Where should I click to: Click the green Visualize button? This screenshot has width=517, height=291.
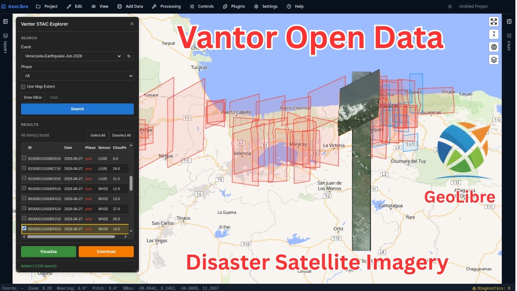pyautogui.click(x=48, y=251)
